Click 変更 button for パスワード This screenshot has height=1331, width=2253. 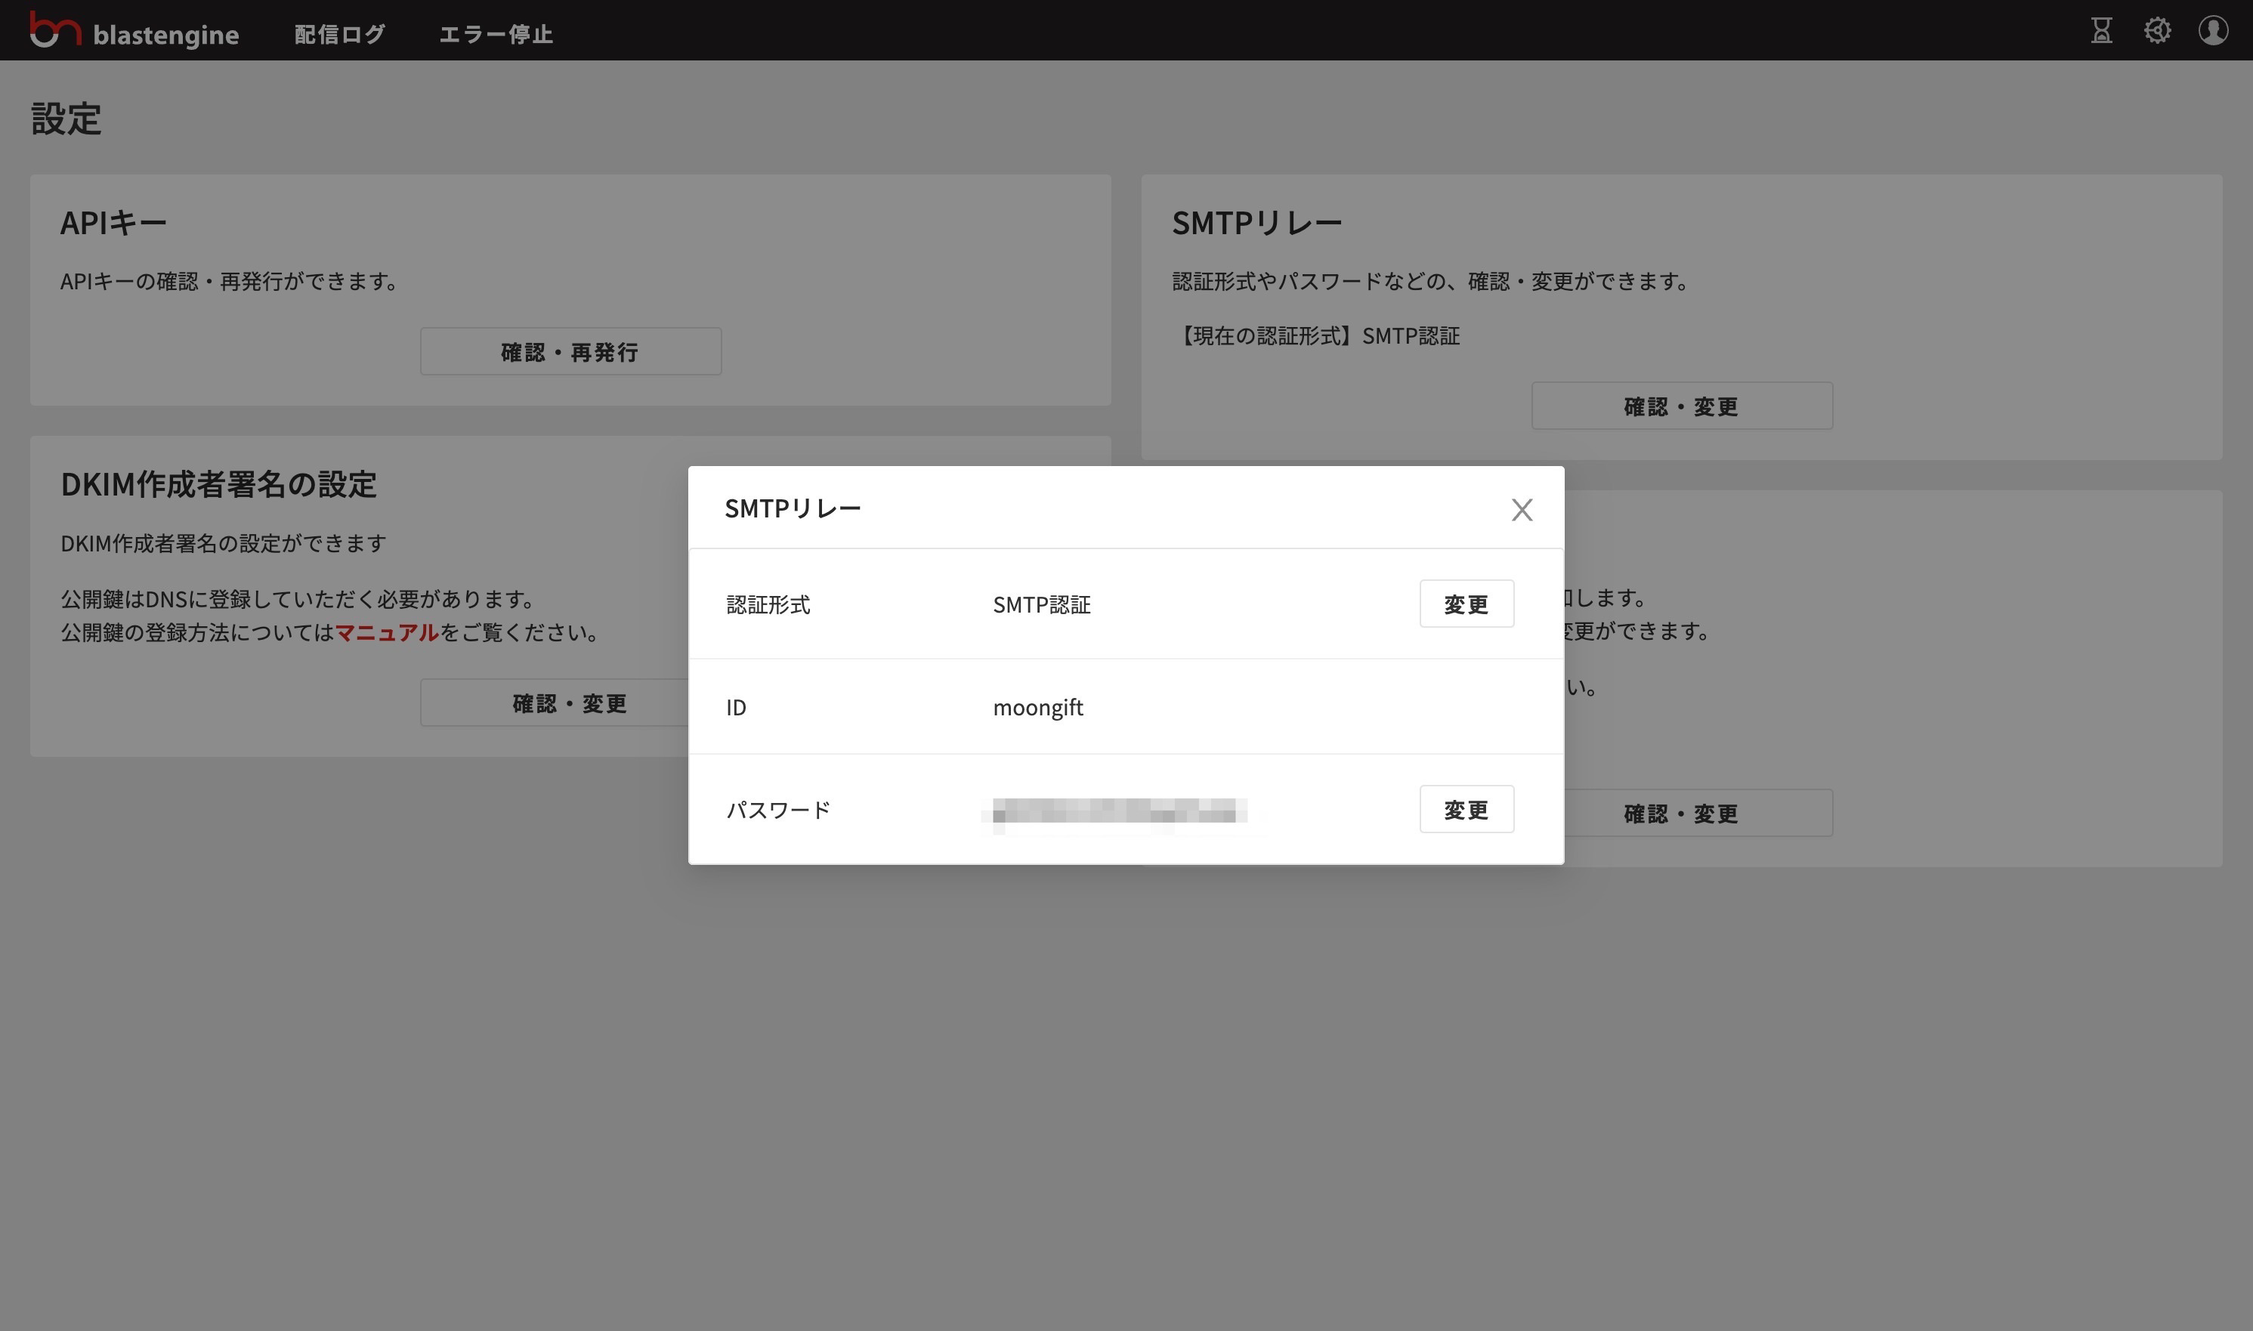pyautogui.click(x=1466, y=809)
